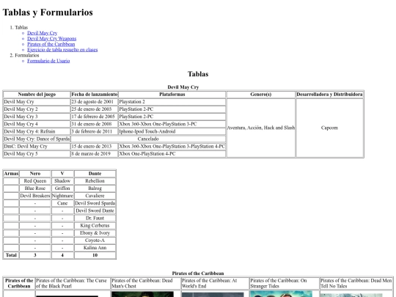Click the Cancelado cell
Screen dimensions: 396x297
pyautogui.click(x=148, y=139)
